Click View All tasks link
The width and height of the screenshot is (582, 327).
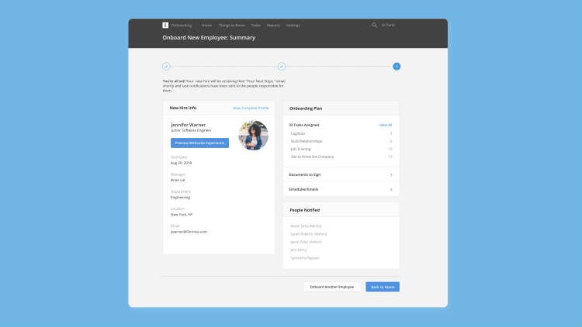(386, 125)
